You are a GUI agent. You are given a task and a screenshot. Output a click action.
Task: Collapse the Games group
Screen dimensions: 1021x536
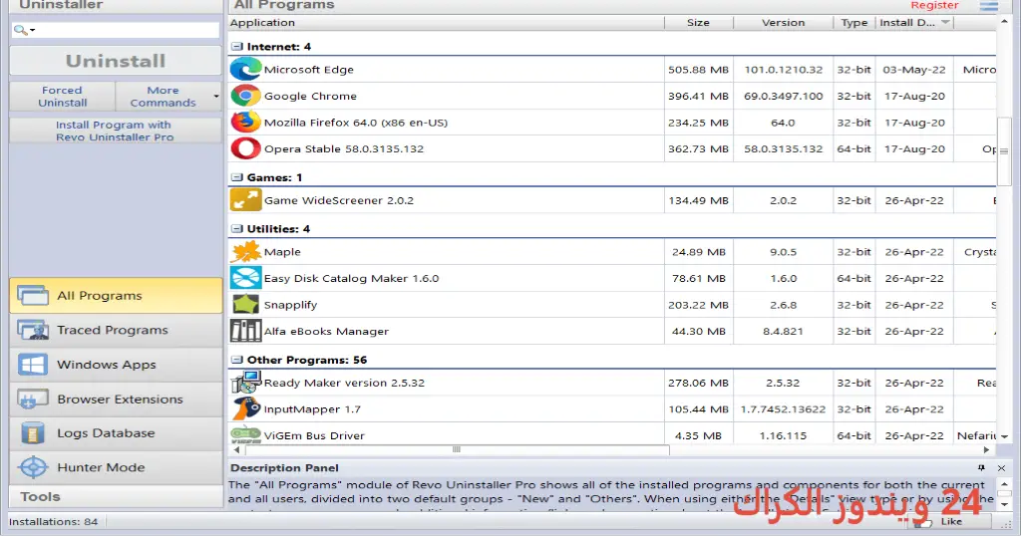[x=237, y=177]
